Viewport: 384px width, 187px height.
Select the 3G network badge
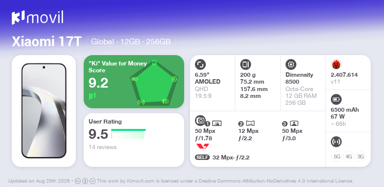(360, 156)
